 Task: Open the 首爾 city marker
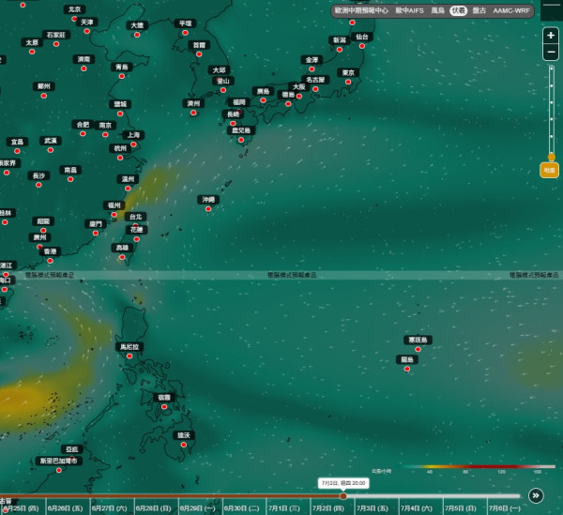coord(199,54)
